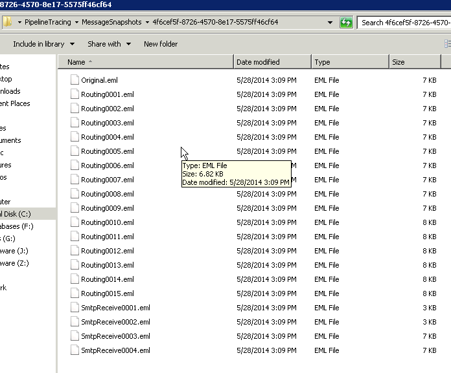Click the Routing0013.eml file icon
The image size is (451, 373).
click(x=75, y=264)
